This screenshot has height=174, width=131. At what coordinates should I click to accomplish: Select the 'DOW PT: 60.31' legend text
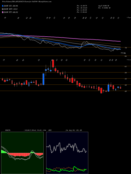11,12
